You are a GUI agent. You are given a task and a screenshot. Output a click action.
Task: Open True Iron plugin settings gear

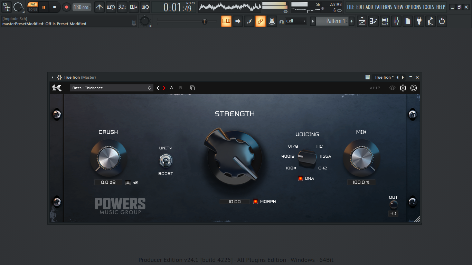coord(403,88)
